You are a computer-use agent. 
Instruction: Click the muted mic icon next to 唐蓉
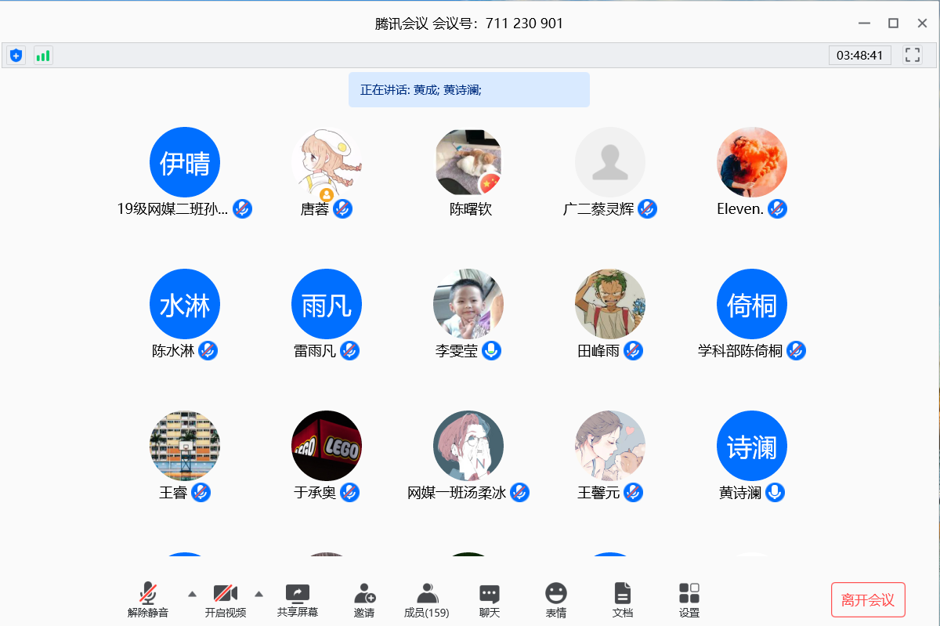pyautogui.click(x=342, y=209)
